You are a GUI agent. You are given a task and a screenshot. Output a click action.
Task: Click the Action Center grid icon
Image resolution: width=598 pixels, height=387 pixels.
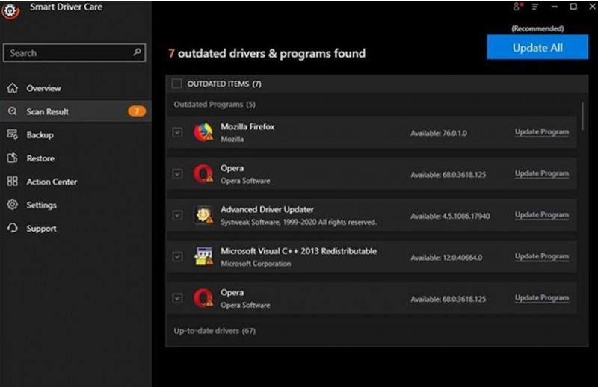tap(12, 182)
